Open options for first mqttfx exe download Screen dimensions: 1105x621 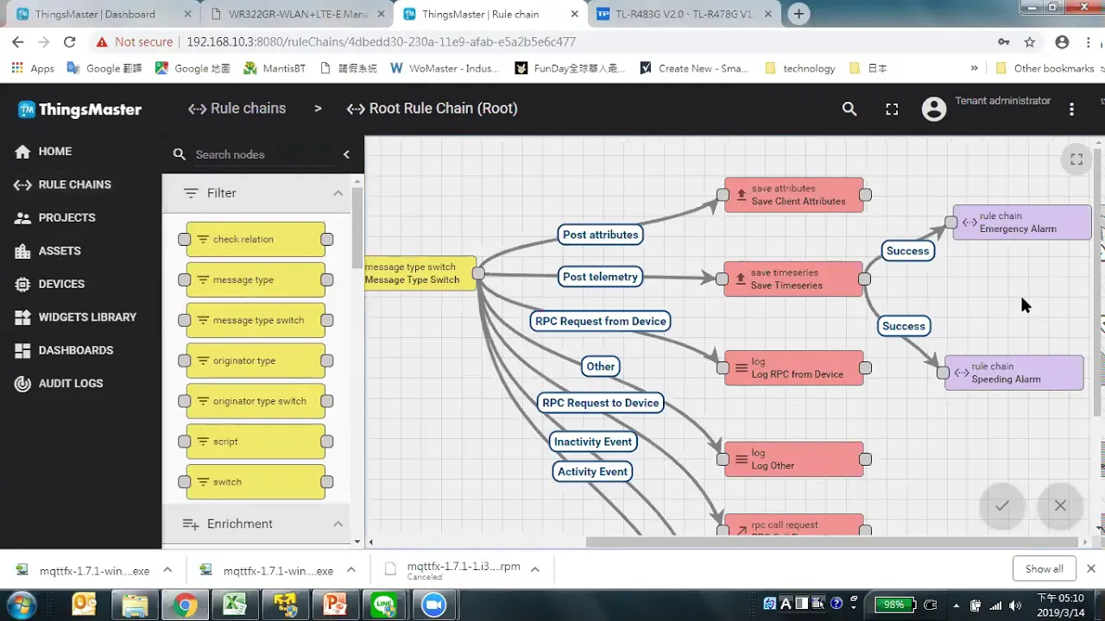tap(167, 569)
